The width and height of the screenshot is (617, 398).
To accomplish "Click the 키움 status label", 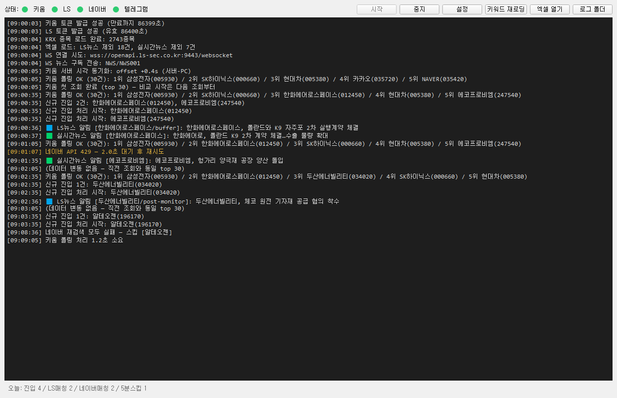I will pyautogui.click(x=39, y=9).
